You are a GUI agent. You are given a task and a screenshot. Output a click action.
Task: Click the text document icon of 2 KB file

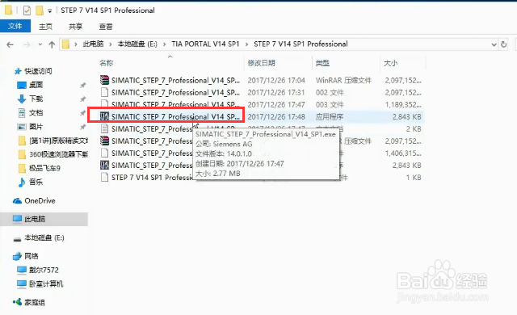click(x=104, y=128)
